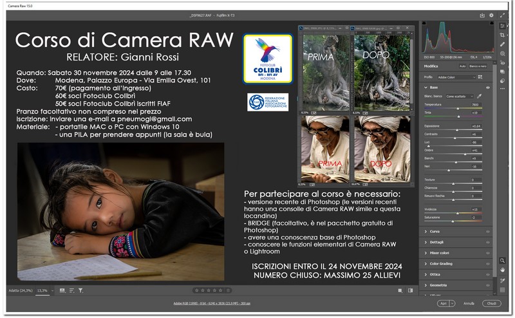Toggle visibility eye of Mixer colori panel
Screen dimensions: 515x318
coord(488,253)
